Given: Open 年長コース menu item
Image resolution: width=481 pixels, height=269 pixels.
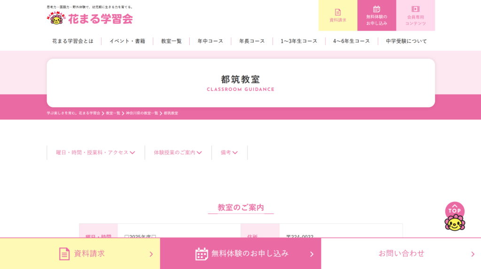Looking at the screenshot, I should (252, 41).
